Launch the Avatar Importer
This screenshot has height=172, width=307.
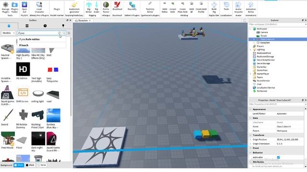point(238,8)
